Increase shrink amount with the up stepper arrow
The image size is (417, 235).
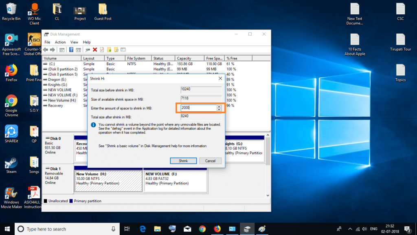(x=219, y=106)
